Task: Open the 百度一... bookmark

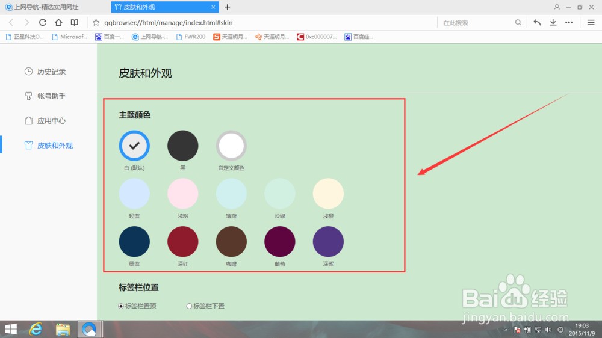Action: click(x=110, y=37)
